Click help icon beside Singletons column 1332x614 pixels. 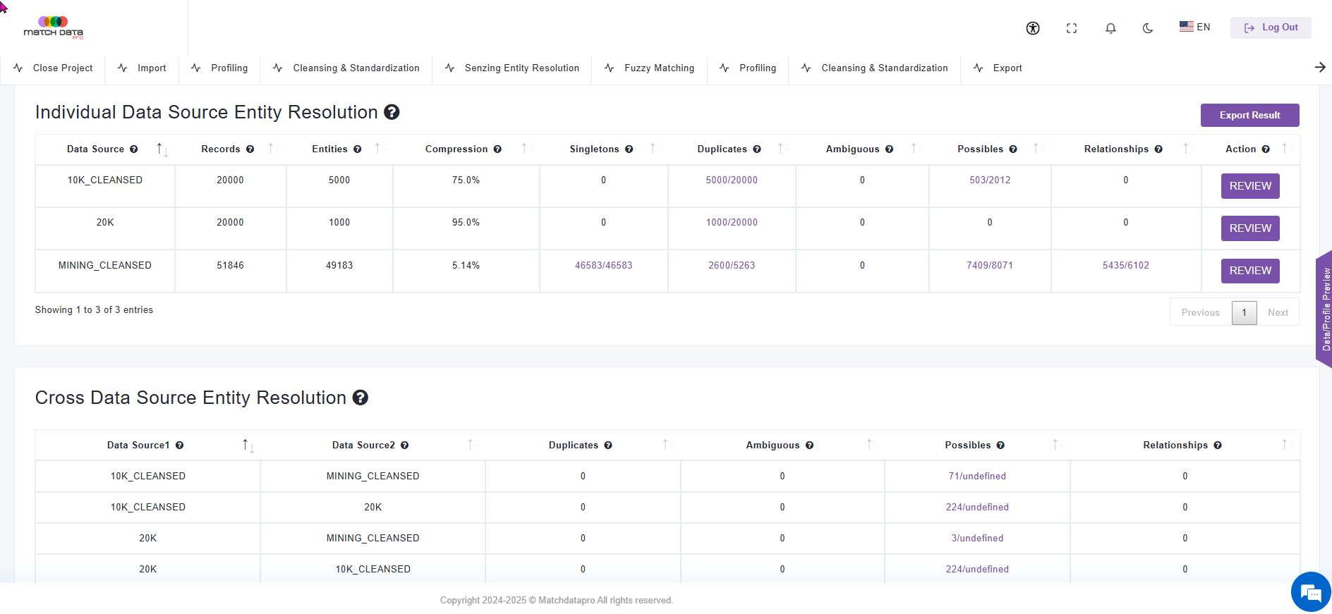(629, 149)
